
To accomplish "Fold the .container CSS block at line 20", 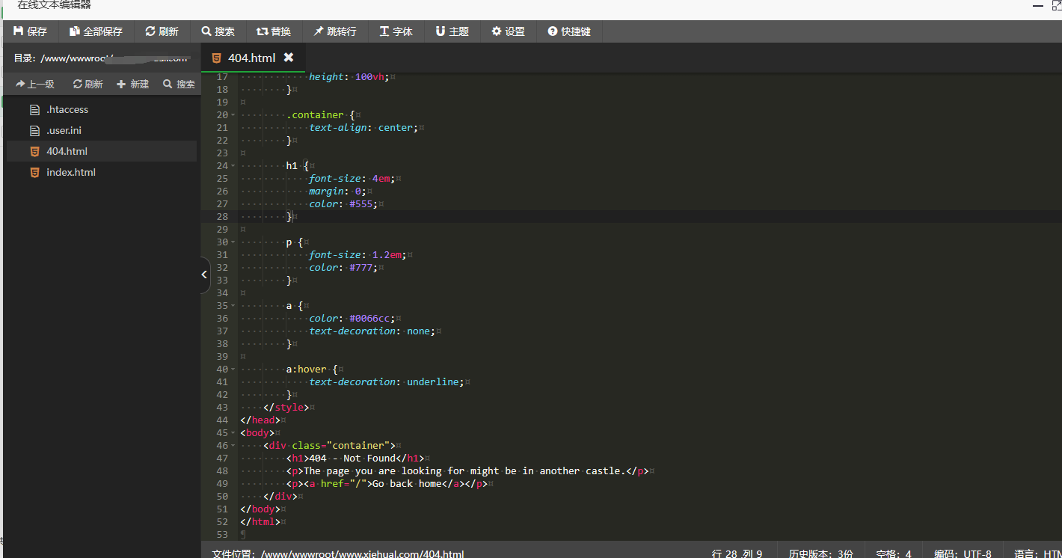I will click(x=233, y=115).
